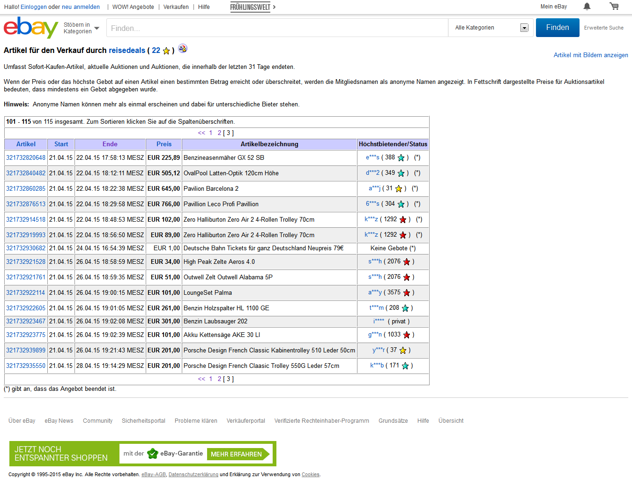
Task: Open bidder s***h on High Peak Zelte row
Action: pos(375,262)
